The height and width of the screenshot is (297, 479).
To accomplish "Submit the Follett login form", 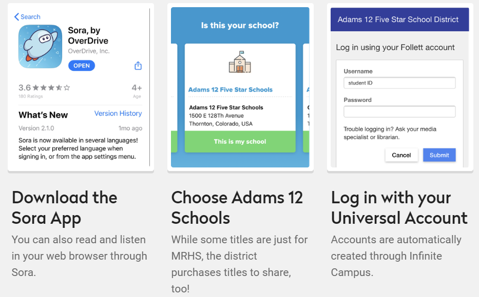I will [439, 155].
